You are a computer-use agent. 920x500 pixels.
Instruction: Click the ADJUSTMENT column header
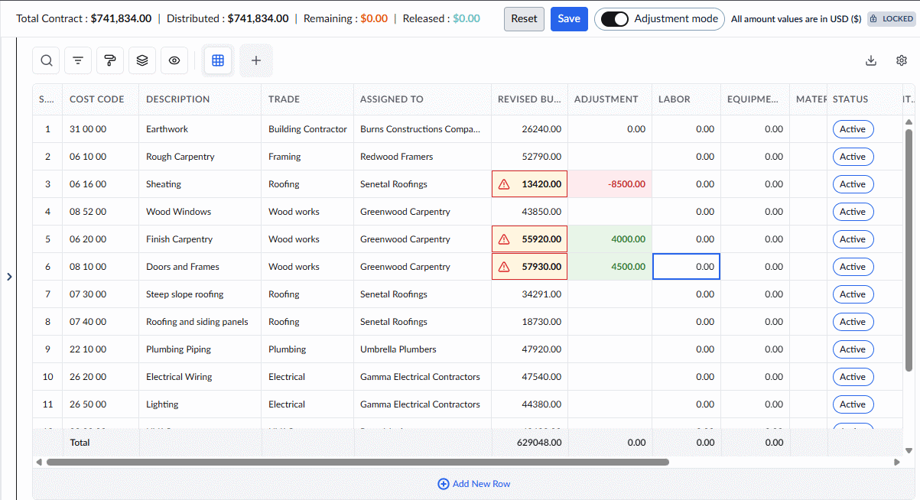click(x=610, y=99)
